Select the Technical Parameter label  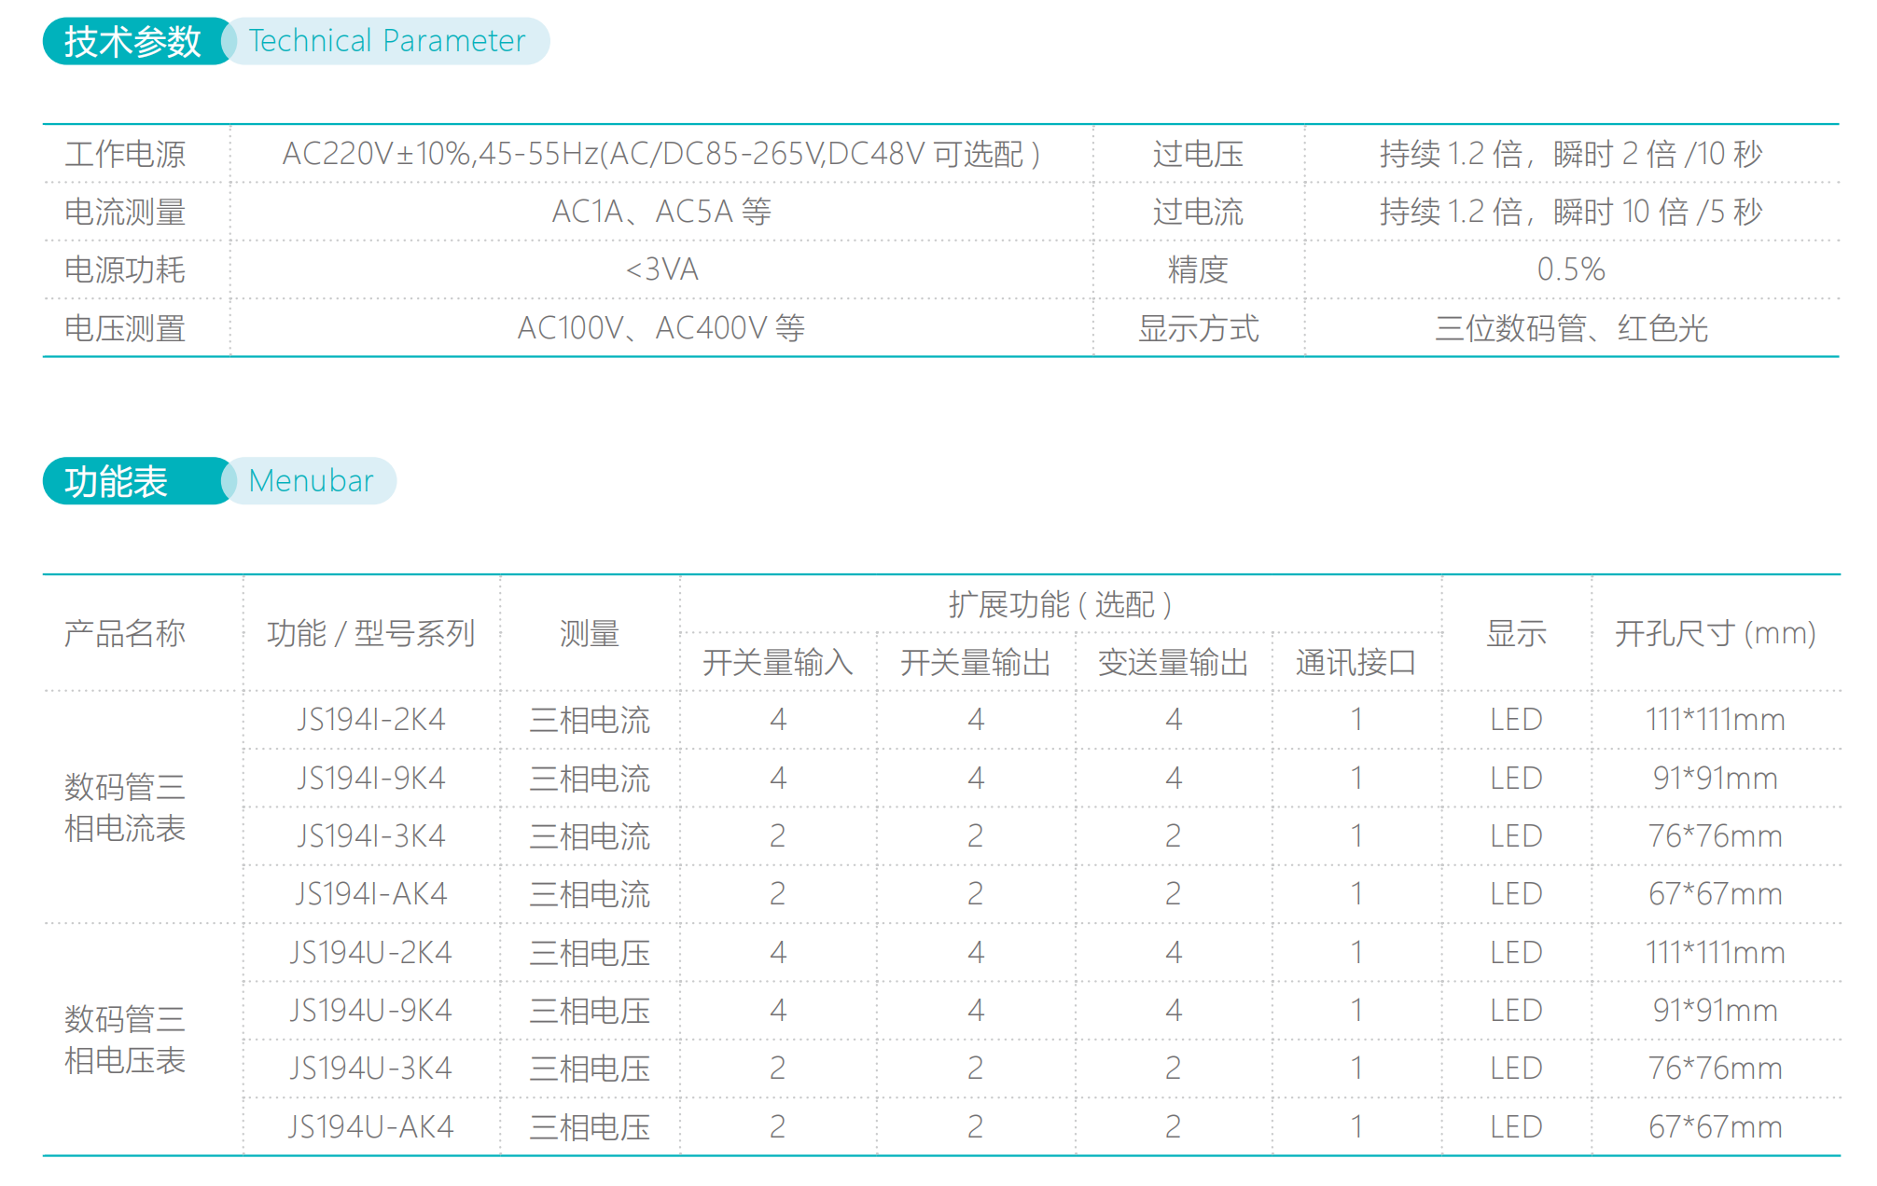tap(385, 39)
